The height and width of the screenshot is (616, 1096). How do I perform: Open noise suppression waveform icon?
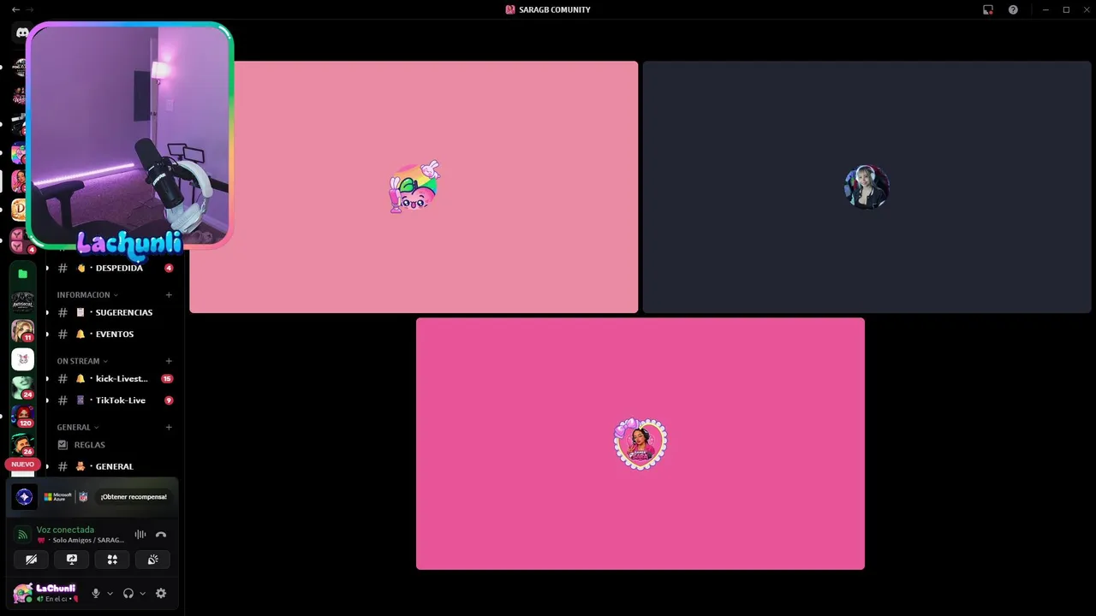click(140, 535)
